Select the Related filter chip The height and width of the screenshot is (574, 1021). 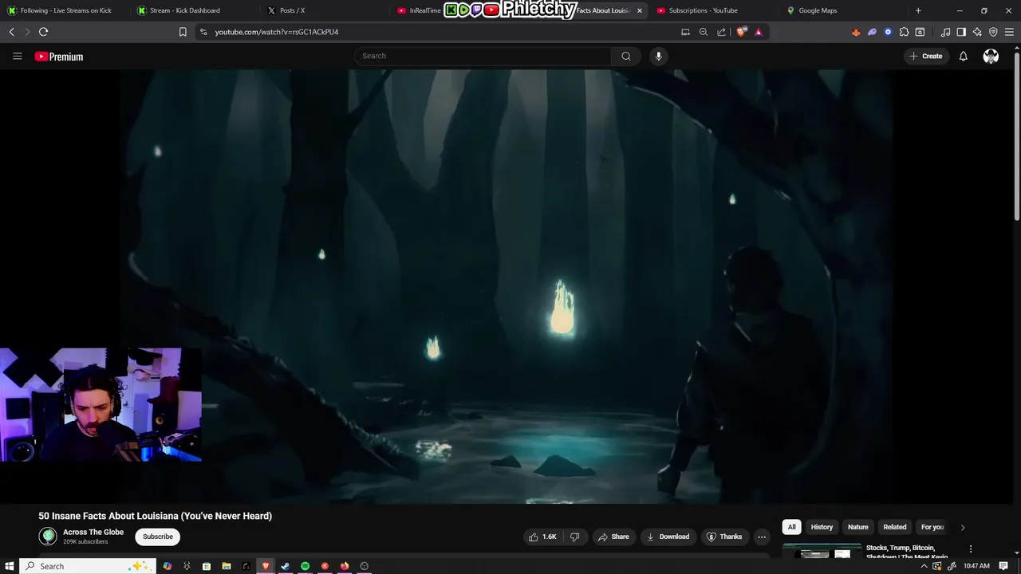(895, 527)
